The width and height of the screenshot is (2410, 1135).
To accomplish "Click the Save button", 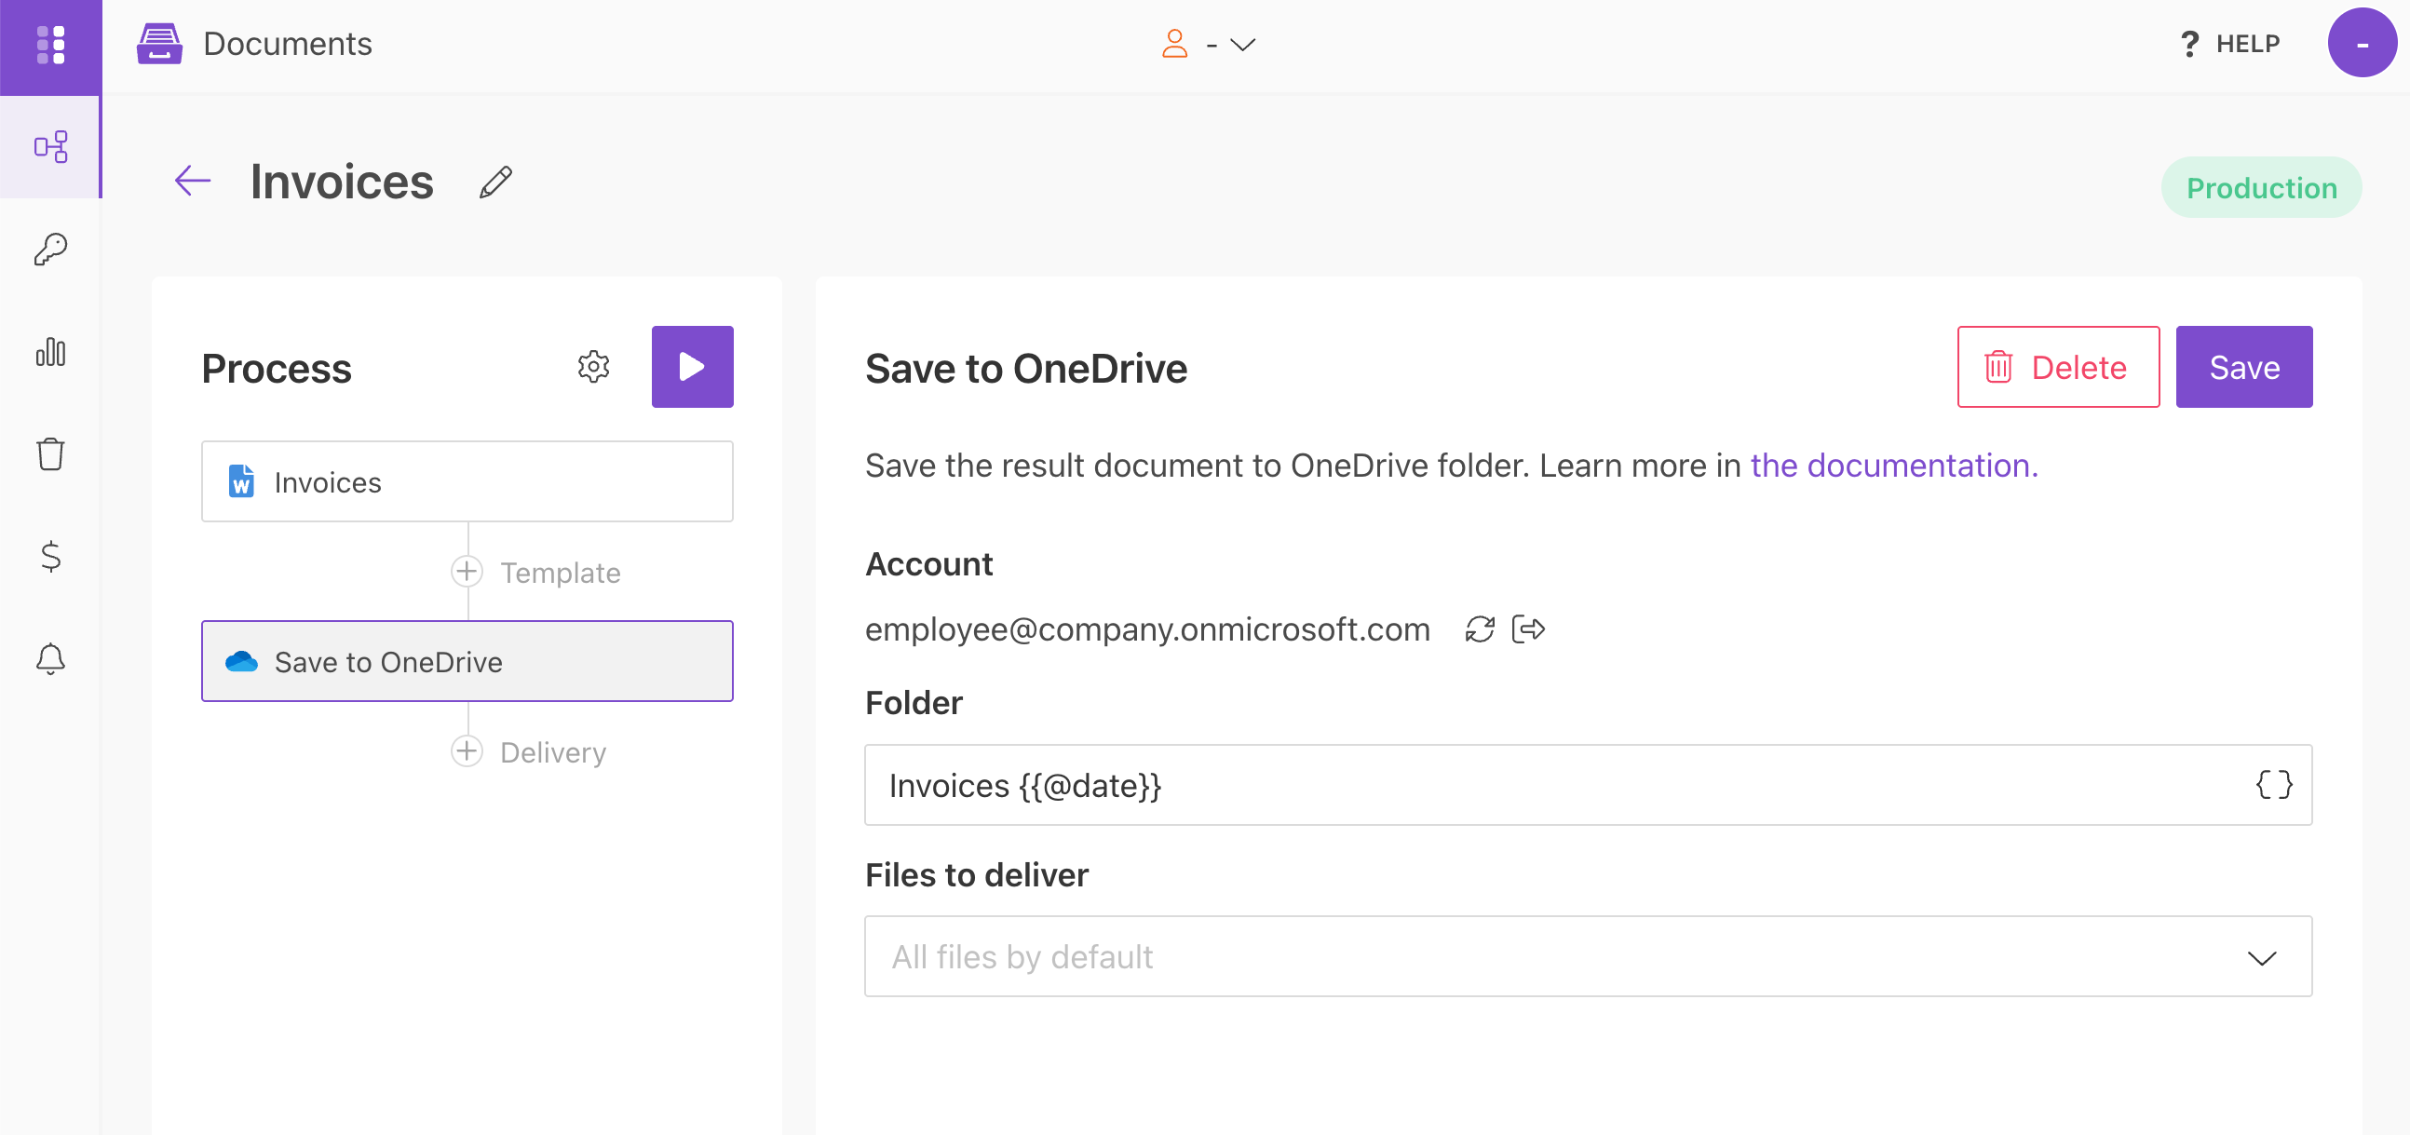I will click(x=2244, y=367).
